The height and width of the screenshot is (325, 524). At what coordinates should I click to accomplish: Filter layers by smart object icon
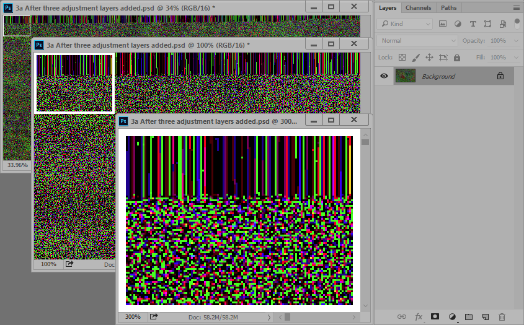503,24
